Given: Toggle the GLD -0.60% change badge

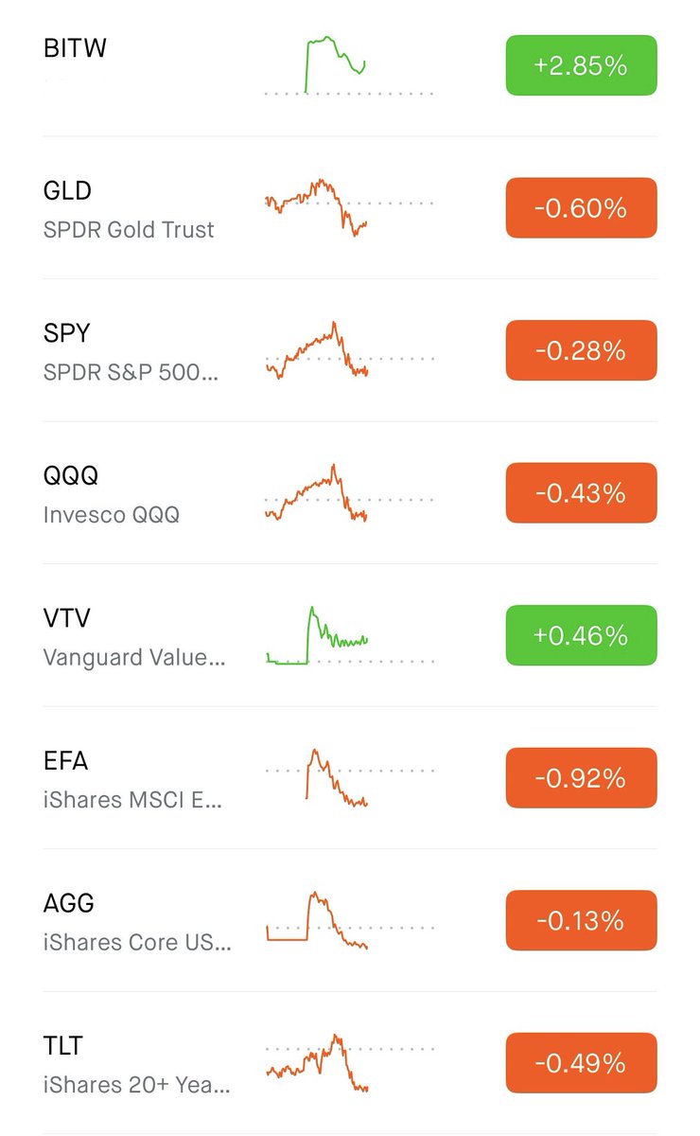Looking at the screenshot, I should click(581, 207).
